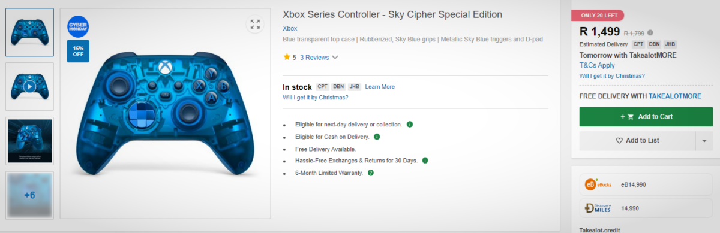Open dropdown arrow next to Add to List
Viewport: 720px width, 233px height.
click(704, 141)
